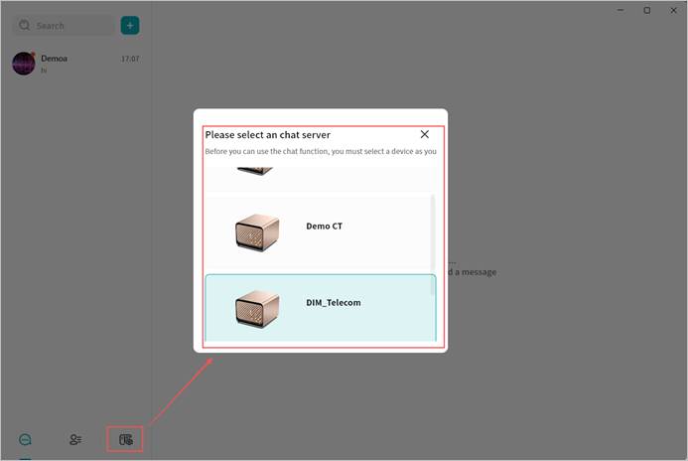Click the Demo CT device image

point(257,231)
